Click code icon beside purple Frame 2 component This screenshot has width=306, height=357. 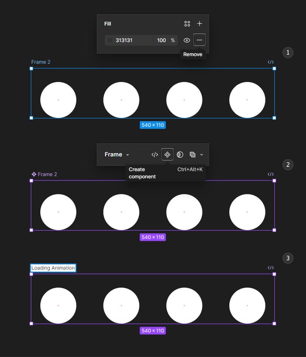[x=271, y=174]
